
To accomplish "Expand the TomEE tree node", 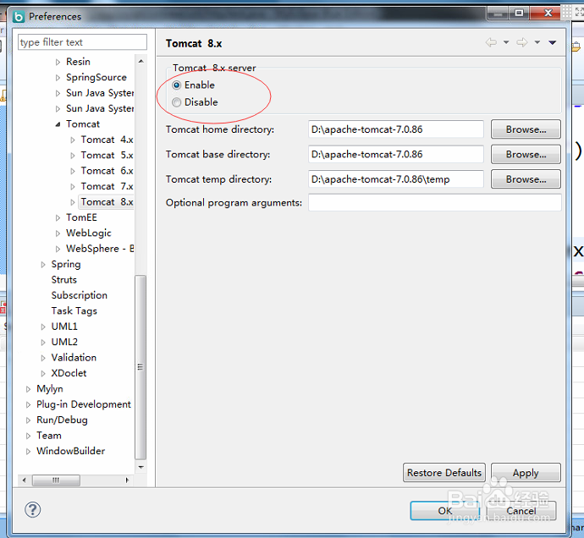I will click(58, 217).
